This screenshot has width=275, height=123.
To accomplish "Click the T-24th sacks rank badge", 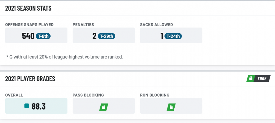I will click(173, 36).
